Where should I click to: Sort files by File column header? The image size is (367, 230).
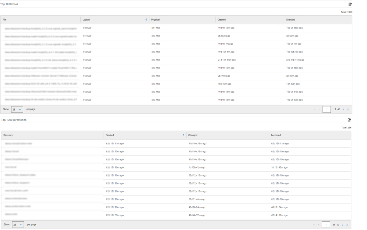coord(5,20)
